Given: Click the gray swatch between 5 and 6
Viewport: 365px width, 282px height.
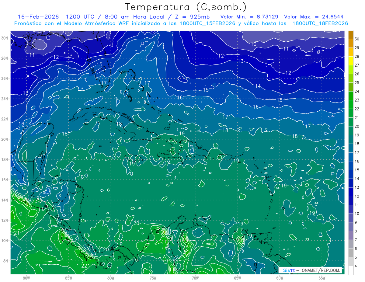Looking at the screenshot, I should (351, 253).
